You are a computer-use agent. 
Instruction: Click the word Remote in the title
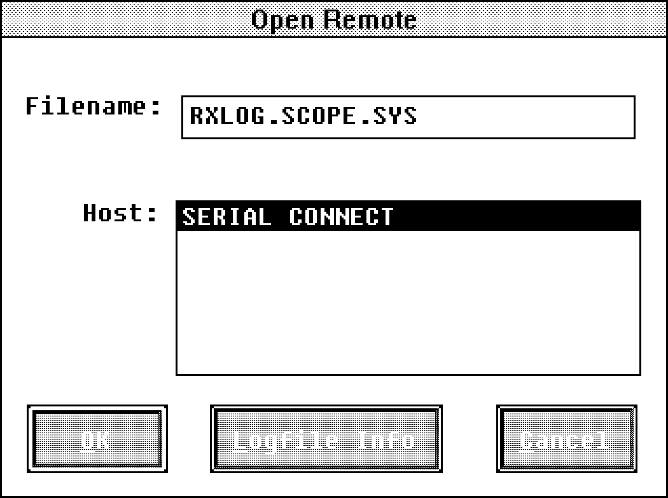click(x=370, y=20)
